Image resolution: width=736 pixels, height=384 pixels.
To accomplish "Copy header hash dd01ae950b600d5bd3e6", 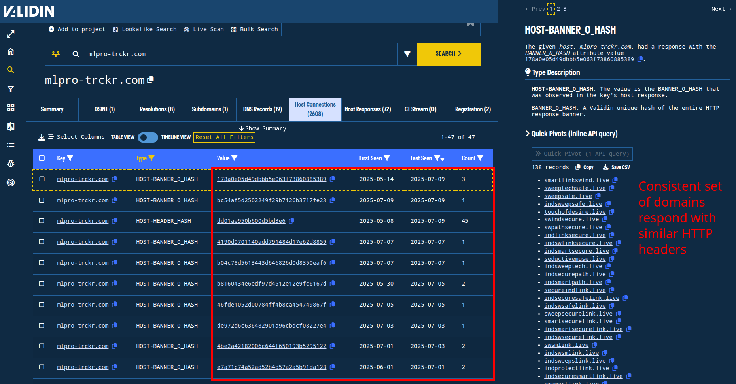I will click(x=291, y=220).
